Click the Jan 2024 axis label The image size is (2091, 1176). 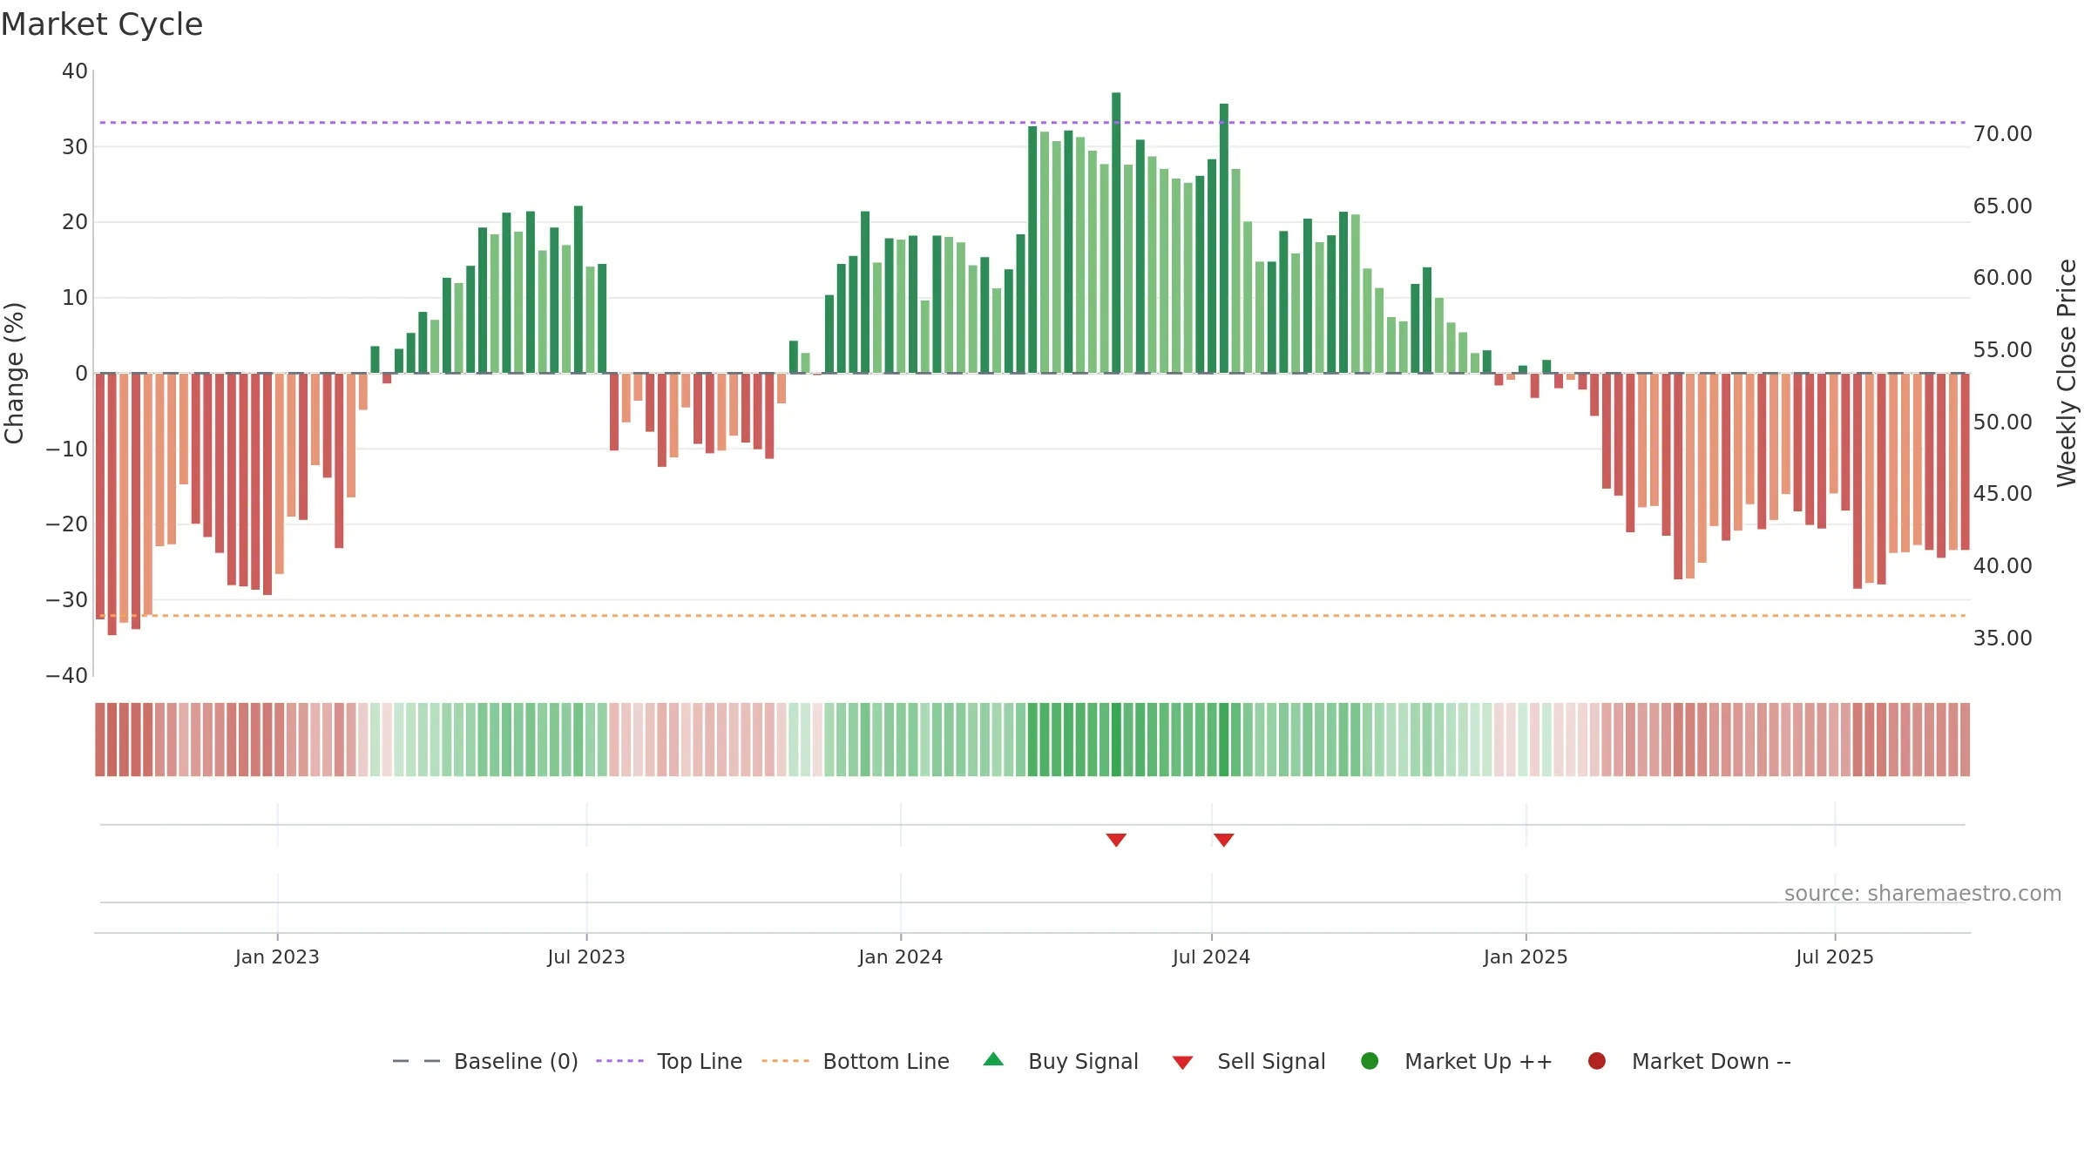901,956
